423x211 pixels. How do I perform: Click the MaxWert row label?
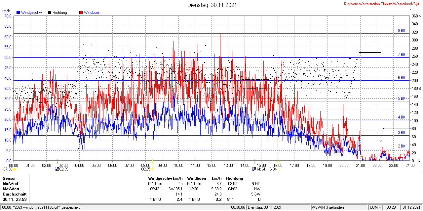(11, 189)
